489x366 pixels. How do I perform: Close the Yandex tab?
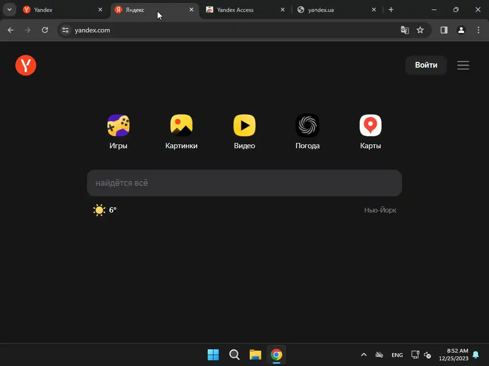[100, 10]
